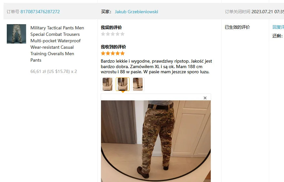Click the price 66,61 zł text
This screenshot has width=284, height=182.
click(x=38, y=71)
